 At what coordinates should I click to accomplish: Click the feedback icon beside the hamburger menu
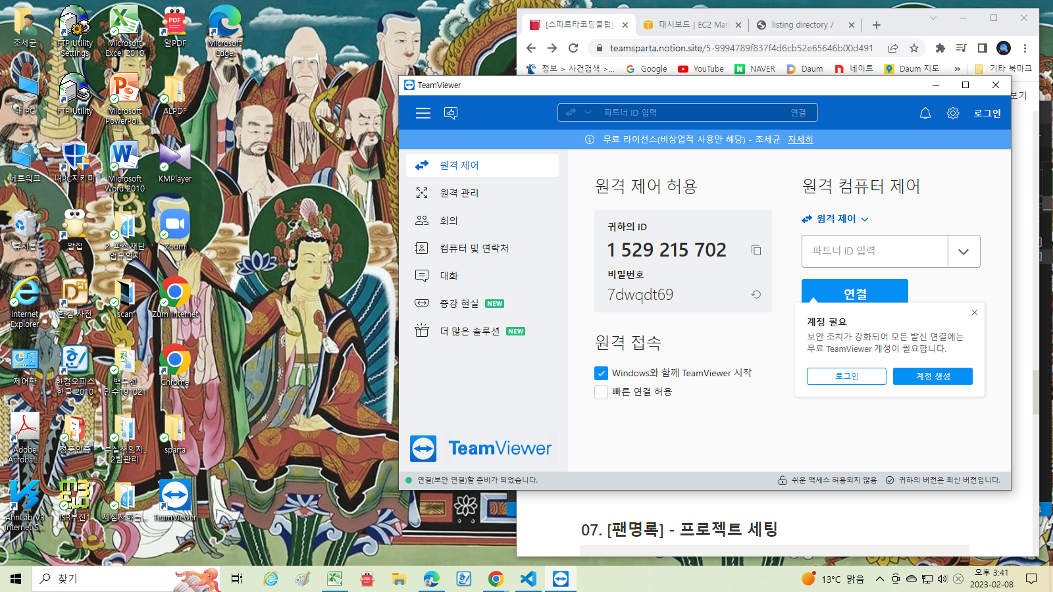coord(451,113)
